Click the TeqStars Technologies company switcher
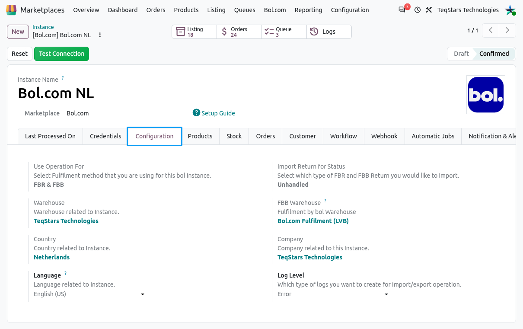 468,10
